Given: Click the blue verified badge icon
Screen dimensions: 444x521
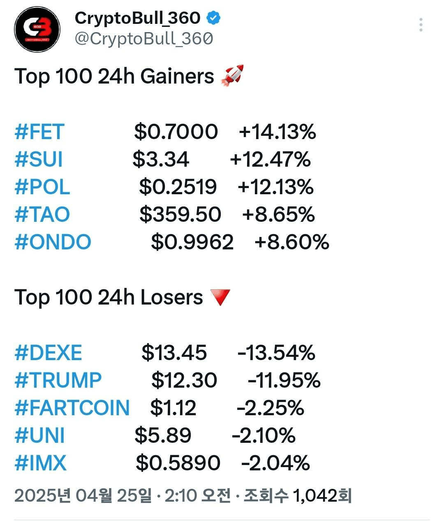Looking at the screenshot, I should (213, 18).
